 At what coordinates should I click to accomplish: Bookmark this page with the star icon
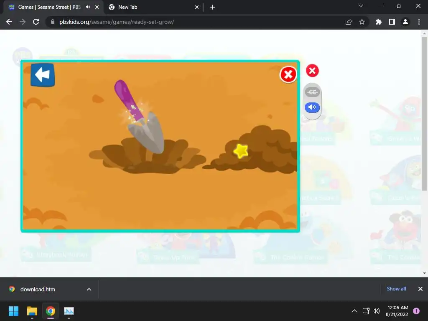362,22
